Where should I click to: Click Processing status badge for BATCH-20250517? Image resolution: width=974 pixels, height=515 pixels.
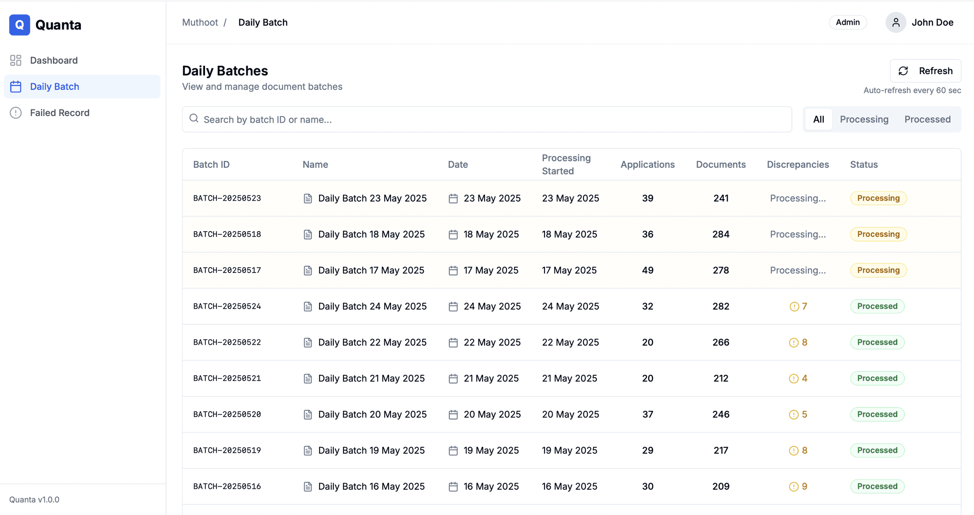[878, 270]
